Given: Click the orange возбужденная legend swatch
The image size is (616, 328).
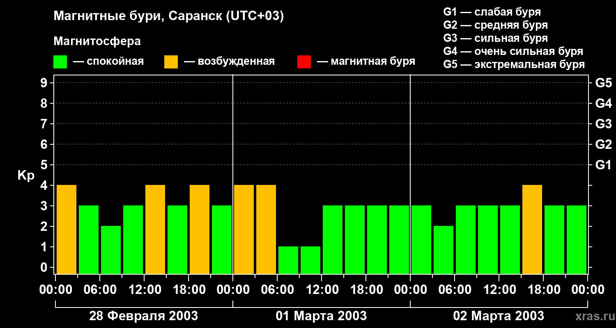Looking at the screenshot, I should (171, 62).
